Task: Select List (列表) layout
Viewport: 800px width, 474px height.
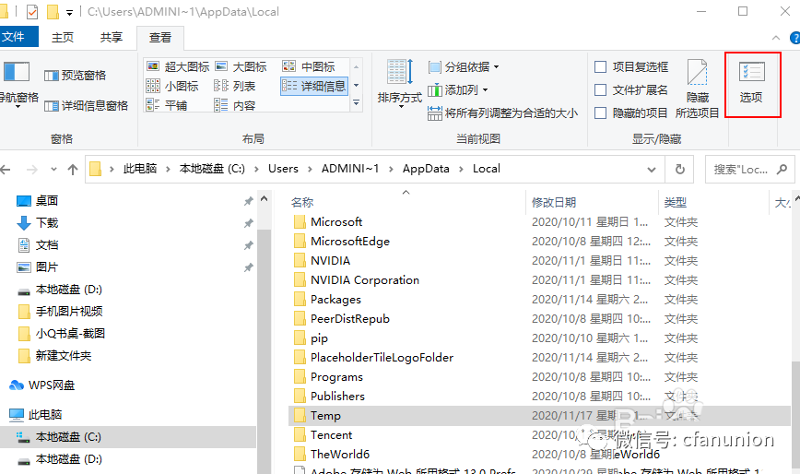Action: [x=235, y=87]
